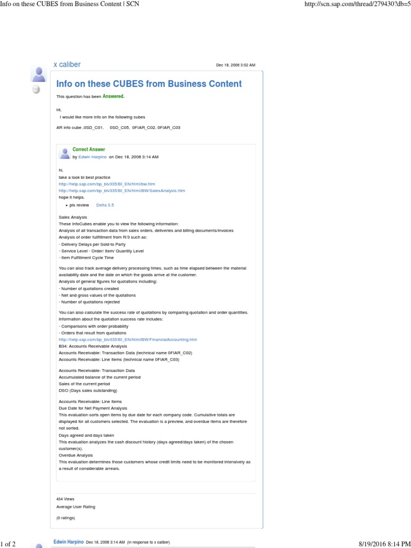
Task: Open the bw.htm best practice link
Action: click(106, 184)
